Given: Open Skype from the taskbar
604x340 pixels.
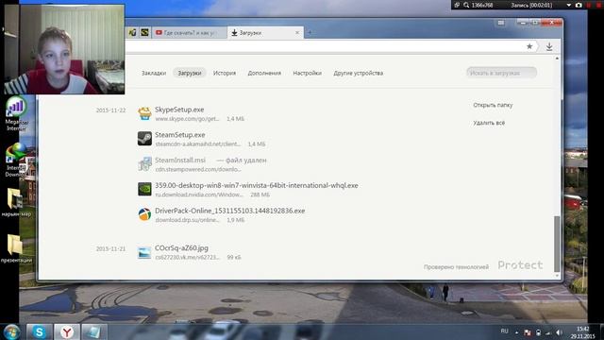Looking at the screenshot, I should click(39, 331).
